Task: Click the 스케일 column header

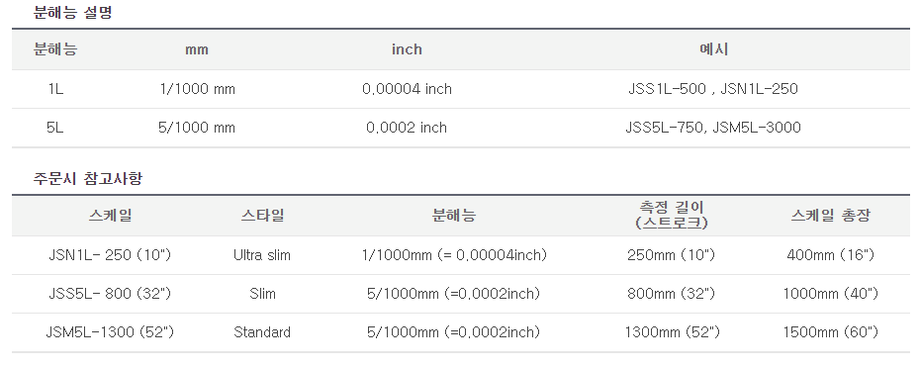Action: point(110,216)
